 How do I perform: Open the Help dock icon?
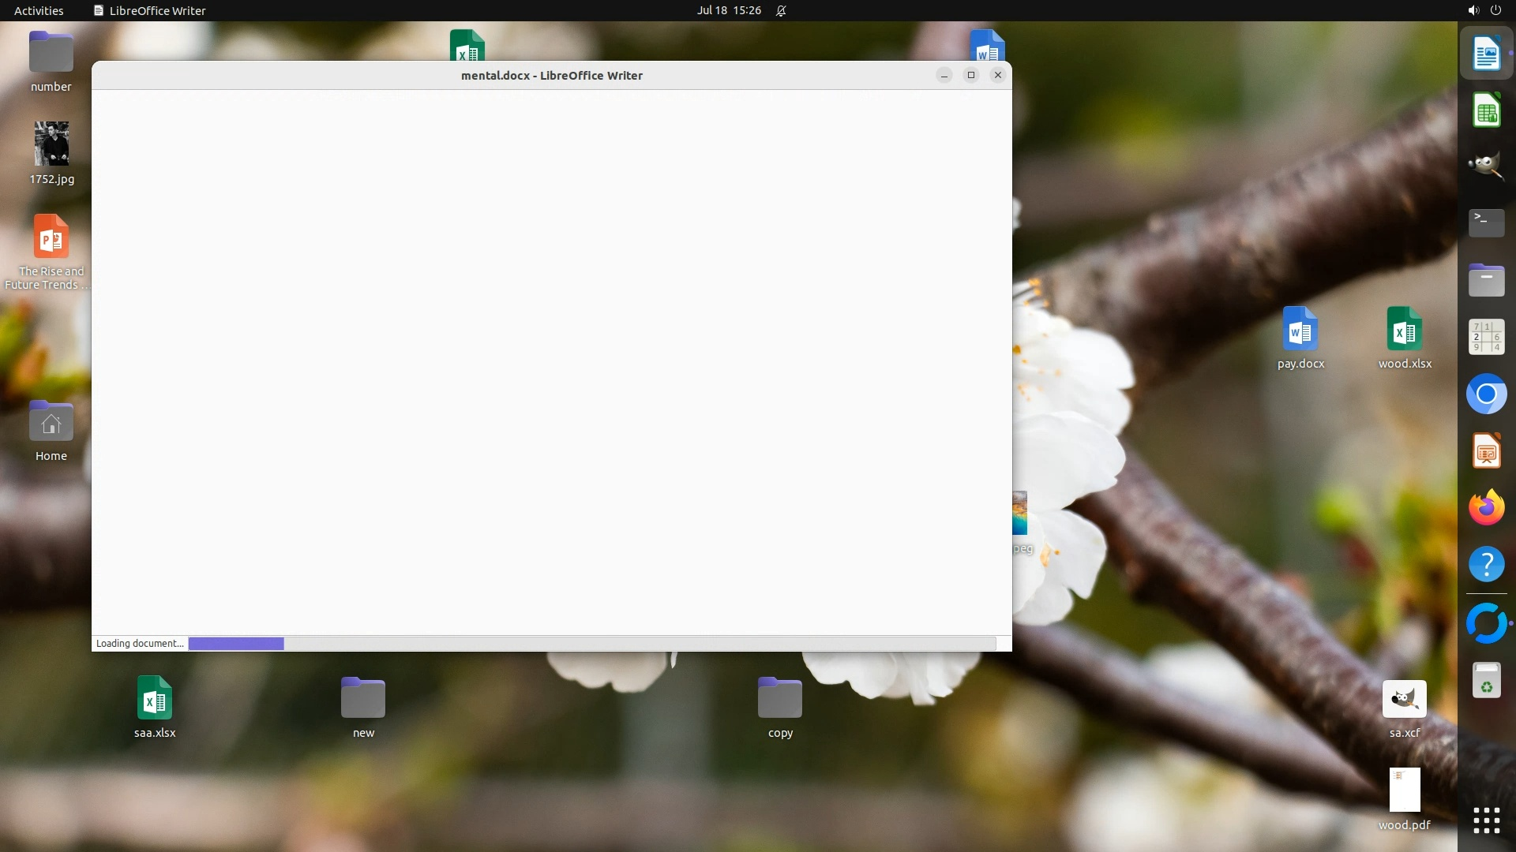1486,564
